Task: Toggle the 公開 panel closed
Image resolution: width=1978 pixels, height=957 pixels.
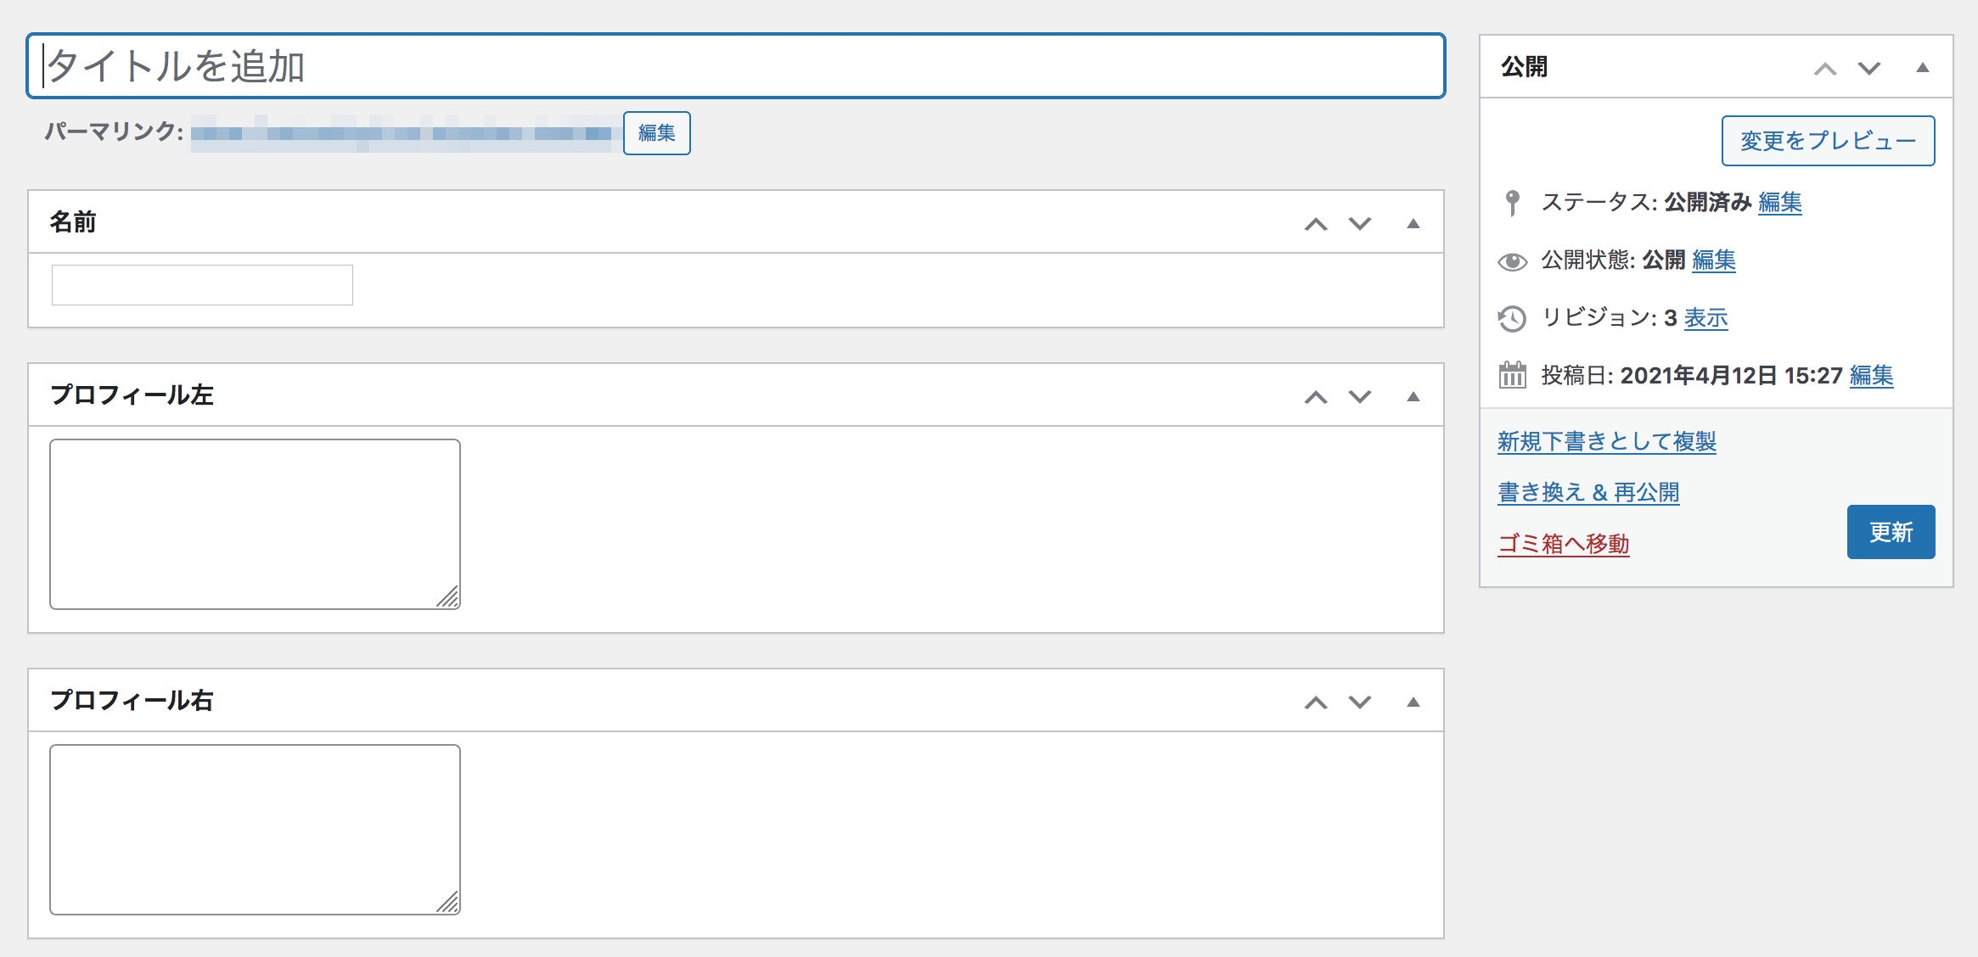Action: click(1923, 69)
